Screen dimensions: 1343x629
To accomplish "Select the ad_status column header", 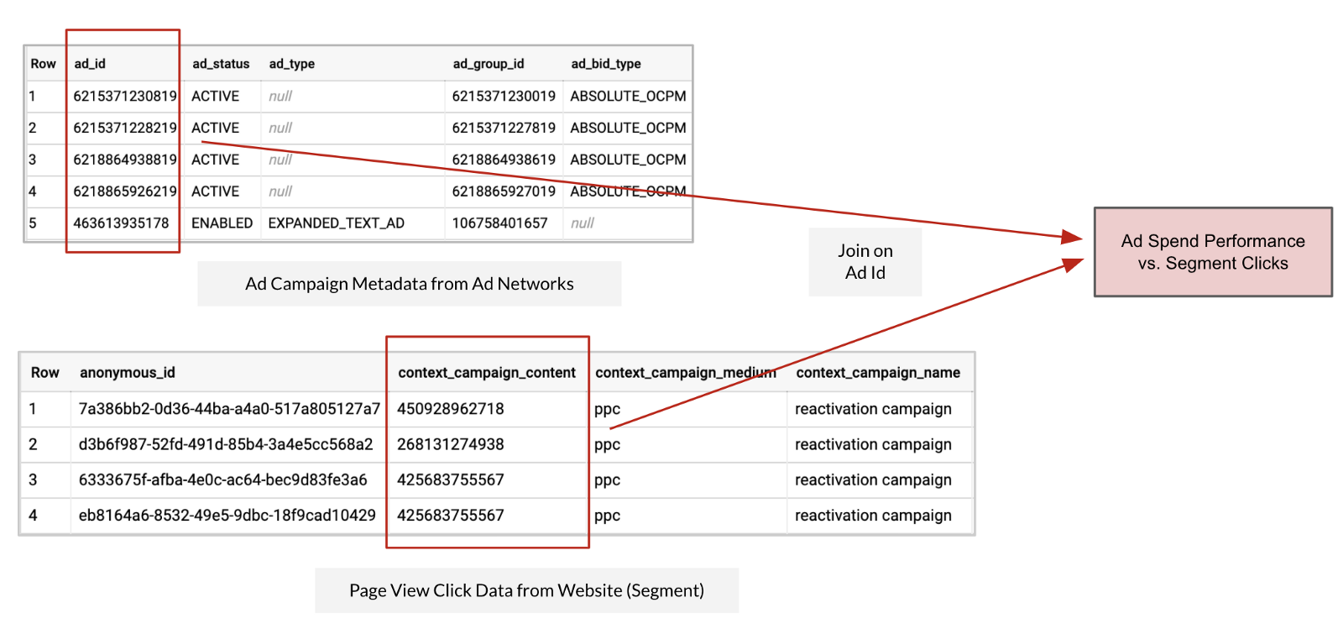I will point(221,64).
